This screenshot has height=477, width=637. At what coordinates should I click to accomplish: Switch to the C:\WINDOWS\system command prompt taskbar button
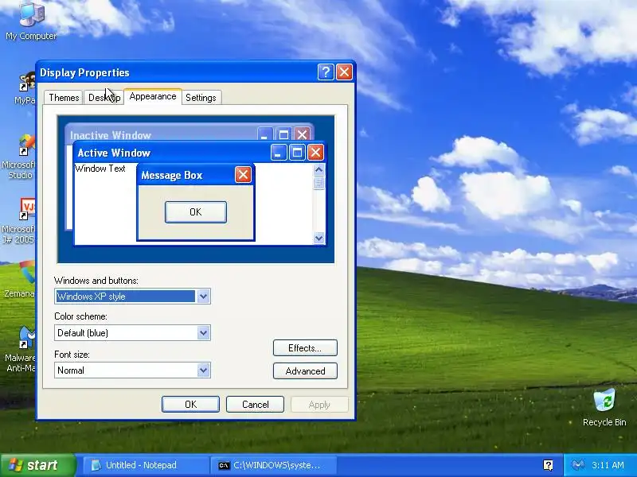coord(273,465)
